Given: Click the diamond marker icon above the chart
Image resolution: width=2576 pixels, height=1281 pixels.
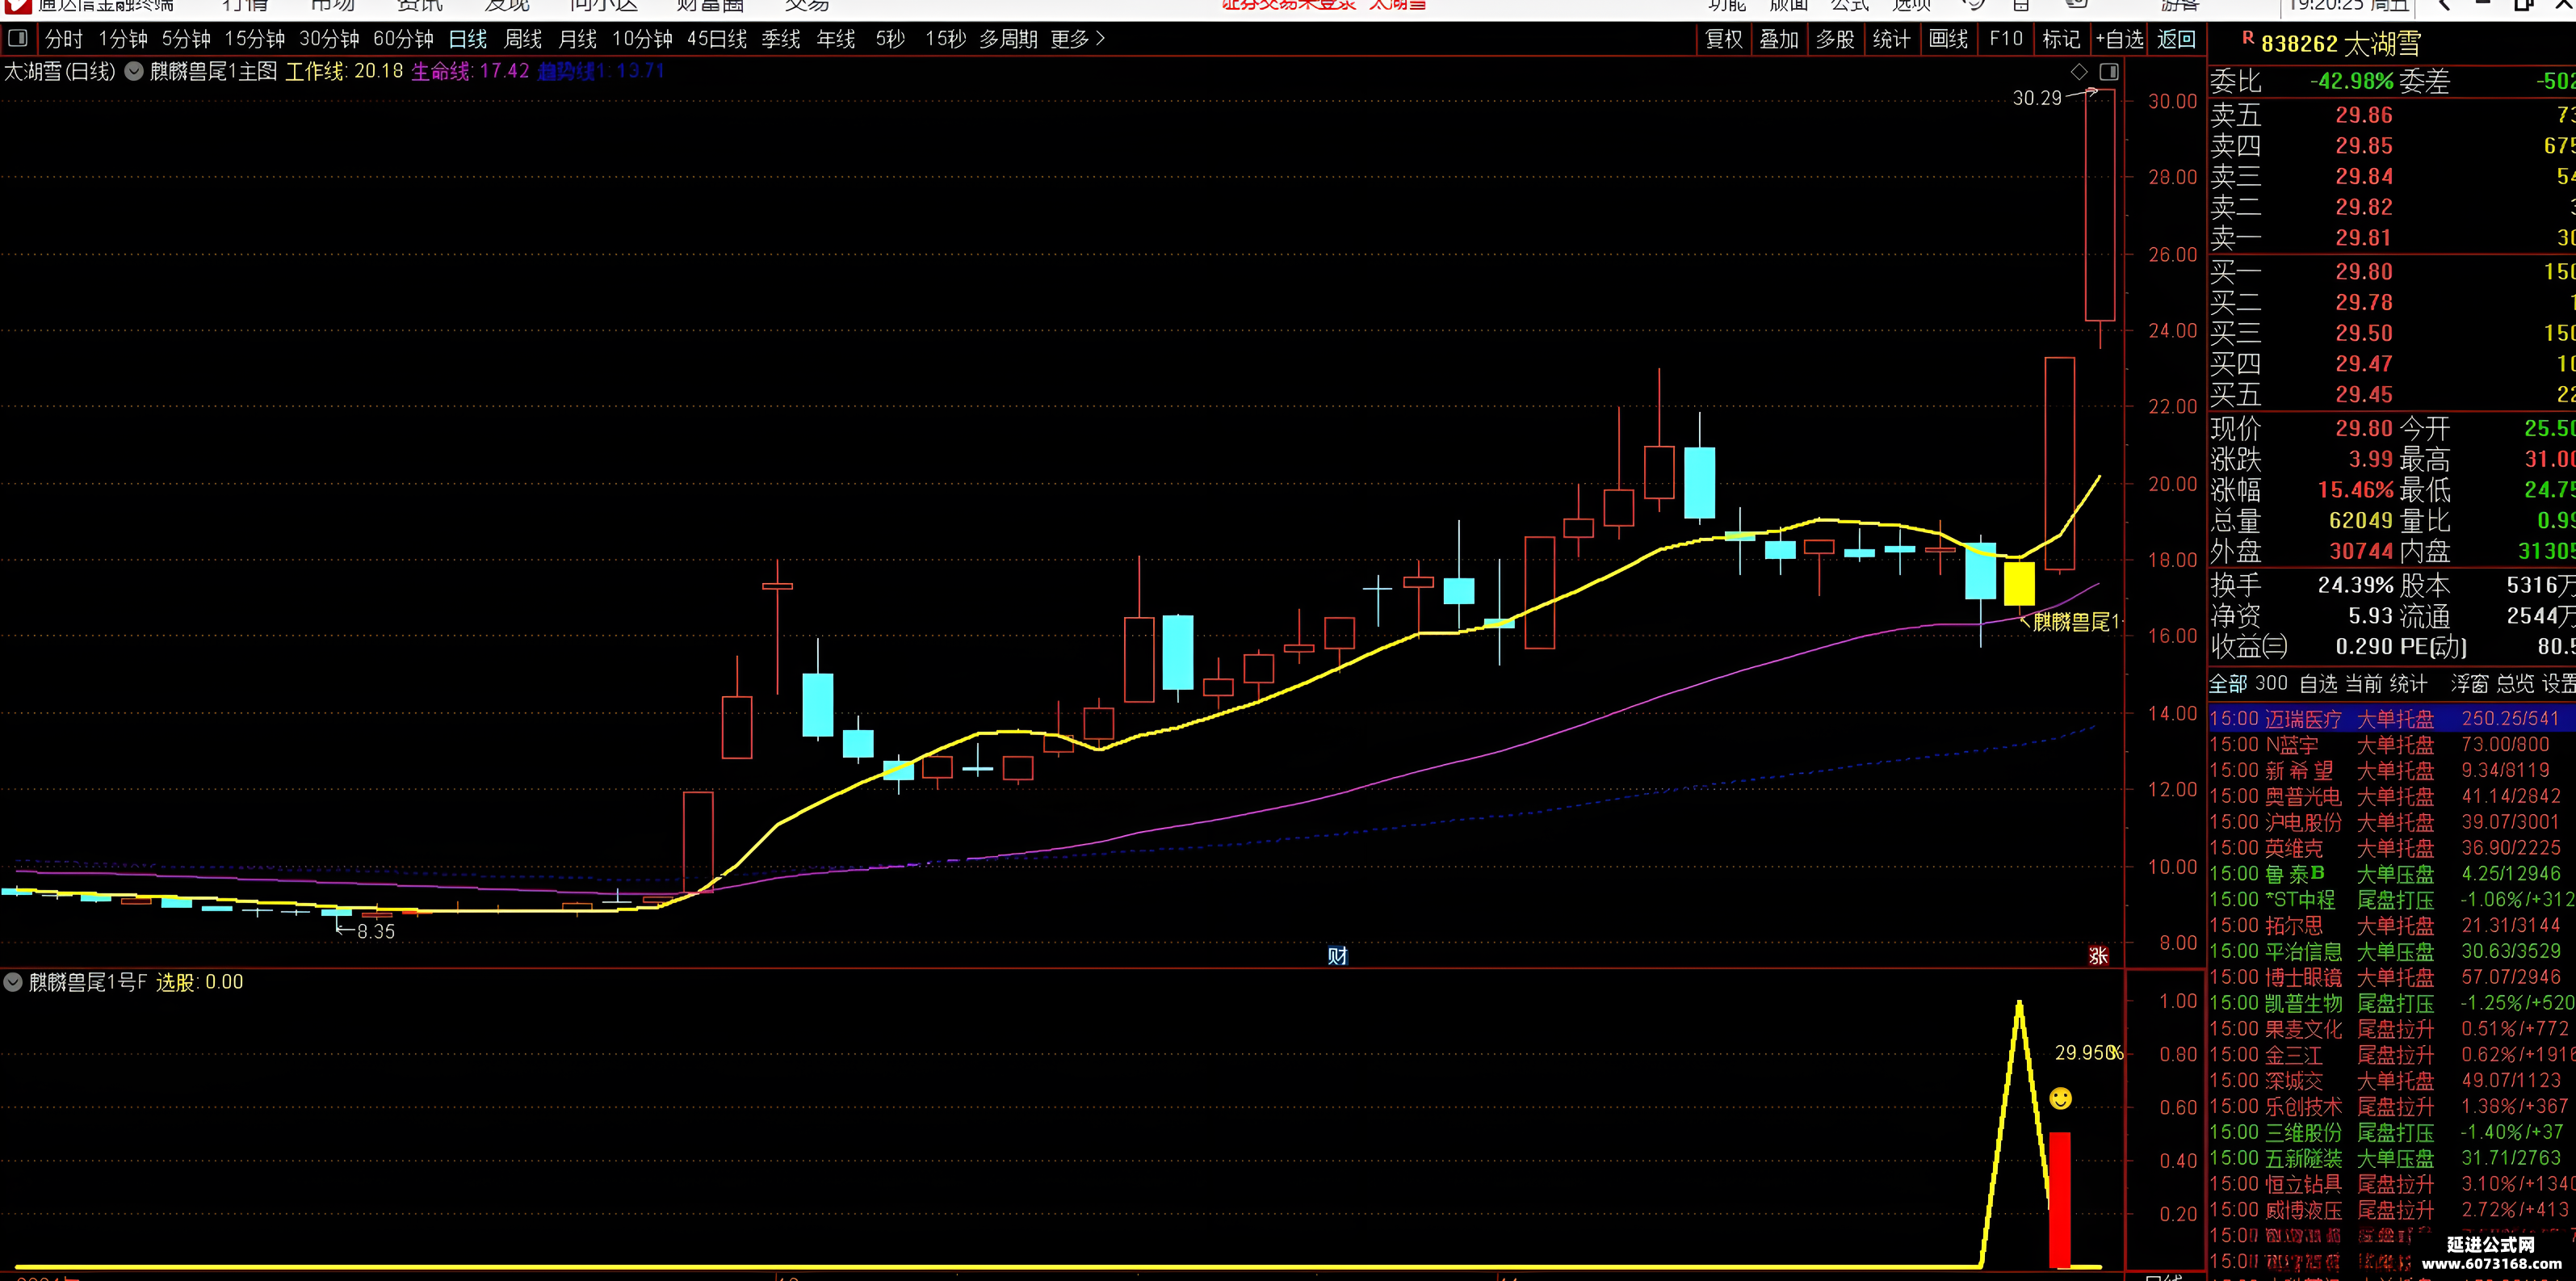Looking at the screenshot, I should tap(2079, 72).
